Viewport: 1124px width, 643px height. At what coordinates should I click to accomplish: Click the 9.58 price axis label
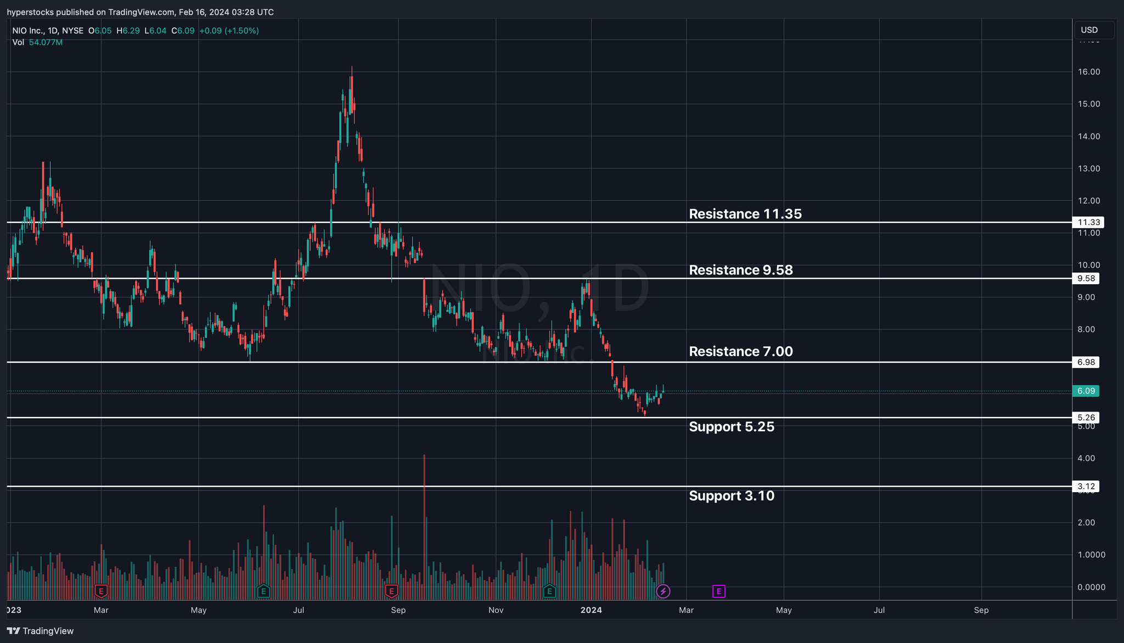(x=1086, y=279)
